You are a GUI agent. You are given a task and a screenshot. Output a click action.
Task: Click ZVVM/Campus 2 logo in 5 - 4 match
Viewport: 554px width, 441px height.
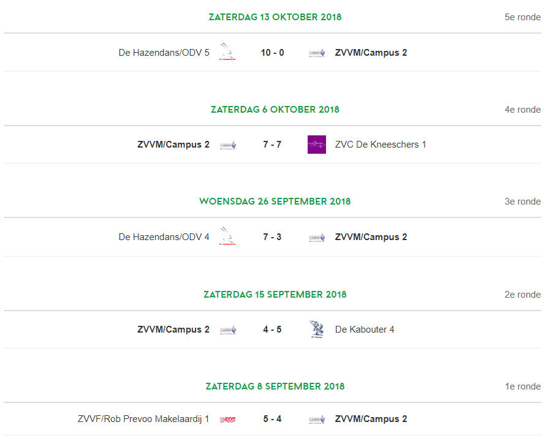(317, 420)
